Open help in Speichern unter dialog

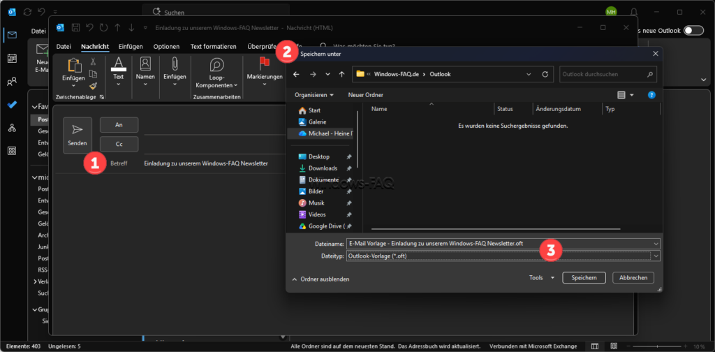(651, 95)
